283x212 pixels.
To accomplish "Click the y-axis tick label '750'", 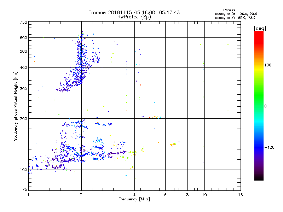I will click(x=23, y=22).
